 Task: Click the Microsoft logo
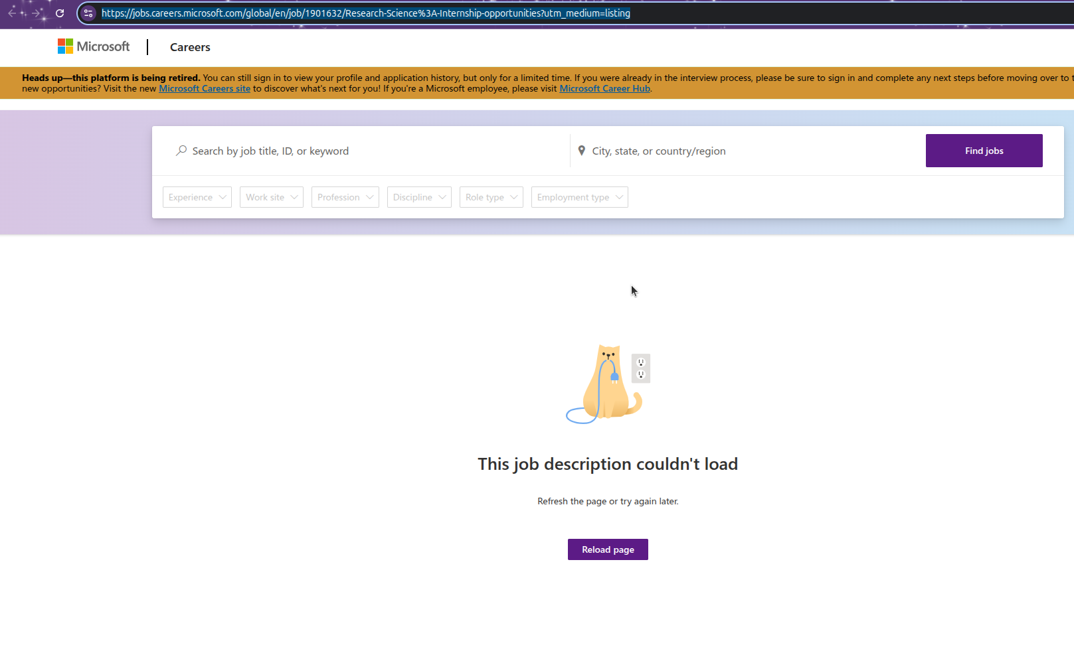point(94,46)
